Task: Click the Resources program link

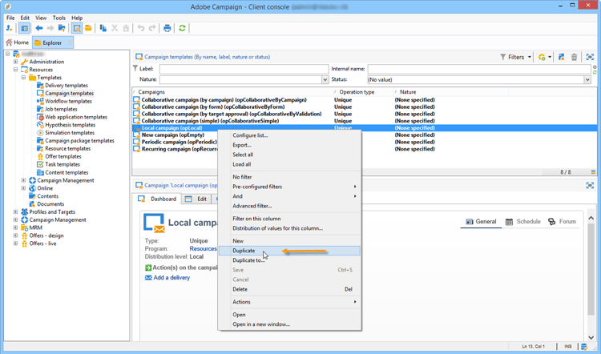Action: (x=204, y=248)
